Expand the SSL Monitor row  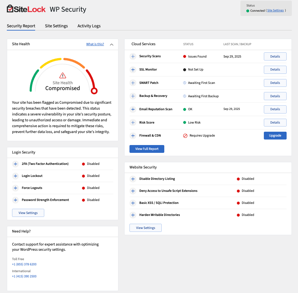click(x=133, y=70)
